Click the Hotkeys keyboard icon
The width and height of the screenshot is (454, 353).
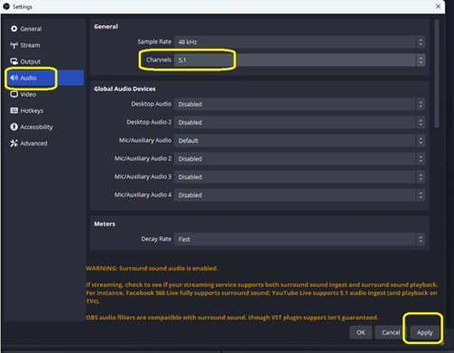click(14, 110)
